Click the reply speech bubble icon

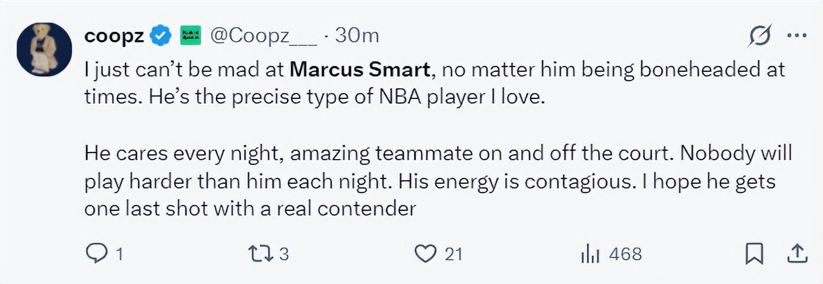(x=96, y=254)
